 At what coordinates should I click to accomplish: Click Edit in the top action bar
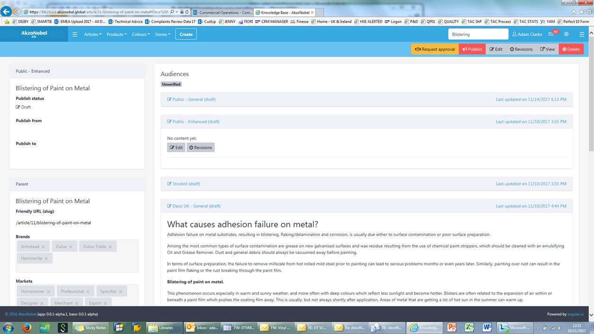(x=496, y=49)
